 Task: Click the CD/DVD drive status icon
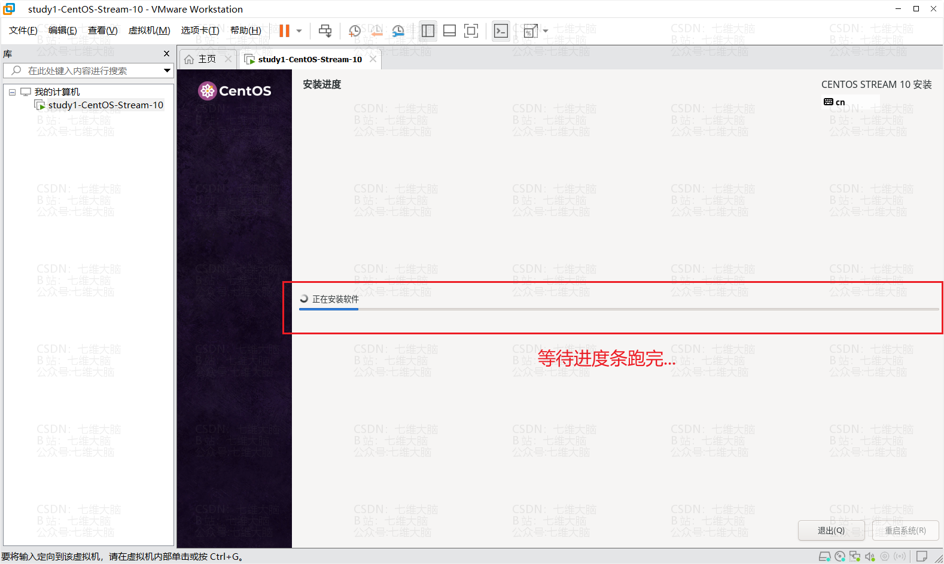pyautogui.click(x=840, y=557)
